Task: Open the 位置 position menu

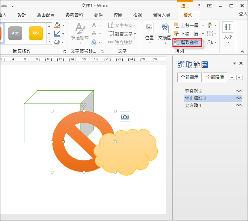Action: click(149, 34)
